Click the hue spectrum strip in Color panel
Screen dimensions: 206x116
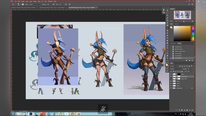pos(193,34)
